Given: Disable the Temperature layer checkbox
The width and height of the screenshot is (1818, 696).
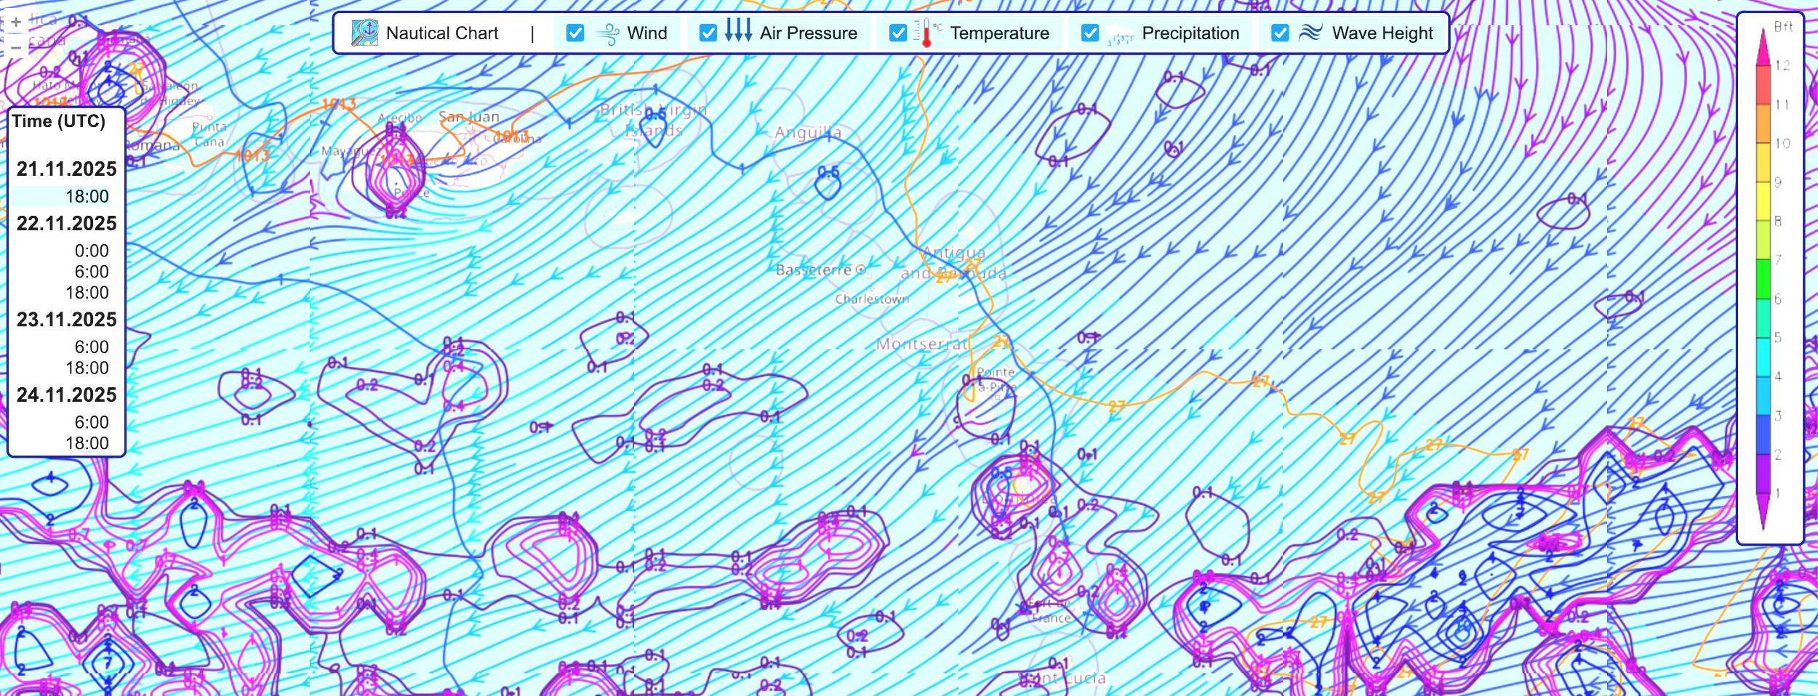Looking at the screenshot, I should pos(898,33).
